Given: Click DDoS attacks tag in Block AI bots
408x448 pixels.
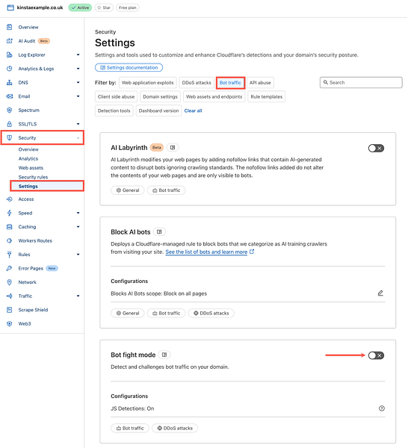Looking at the screenshot, I should (x=211, y=313).
